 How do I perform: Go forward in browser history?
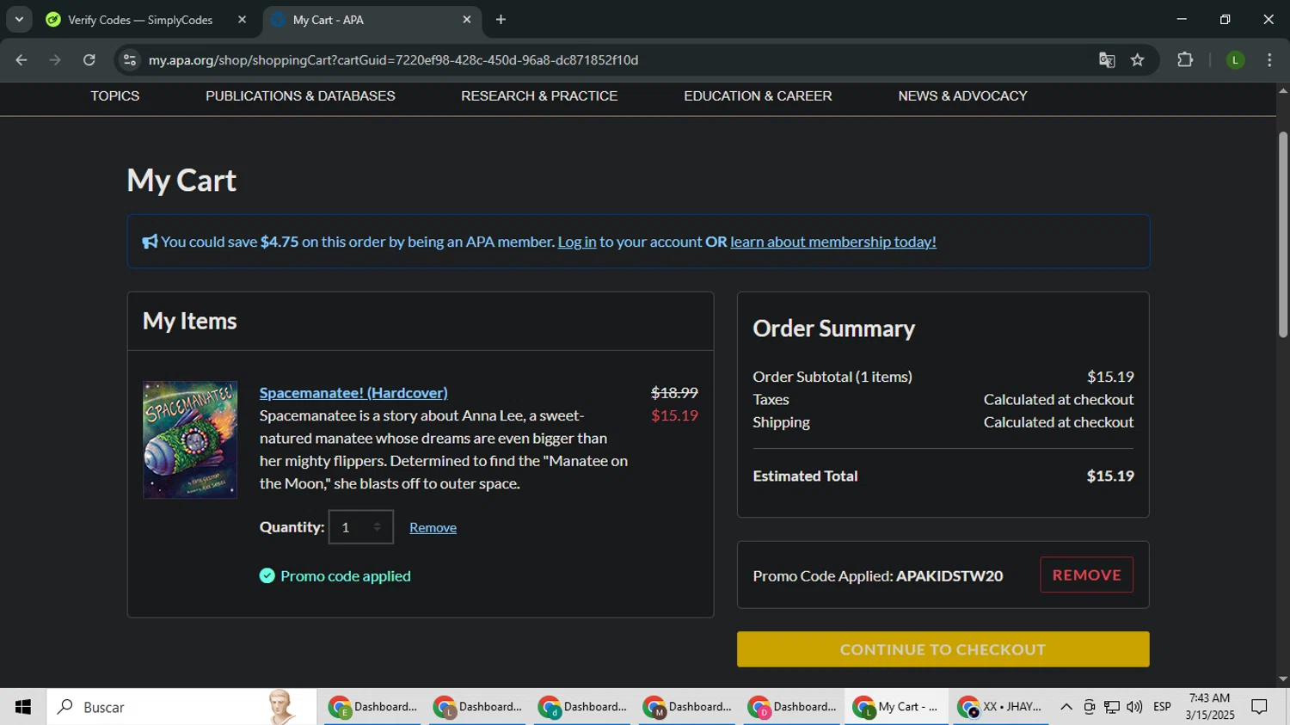(55, 60)
